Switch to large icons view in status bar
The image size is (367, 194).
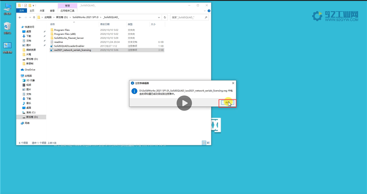point(208,142)
